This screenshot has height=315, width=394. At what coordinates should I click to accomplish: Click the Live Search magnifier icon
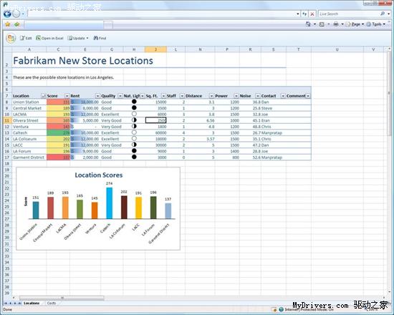pos(383,14)
